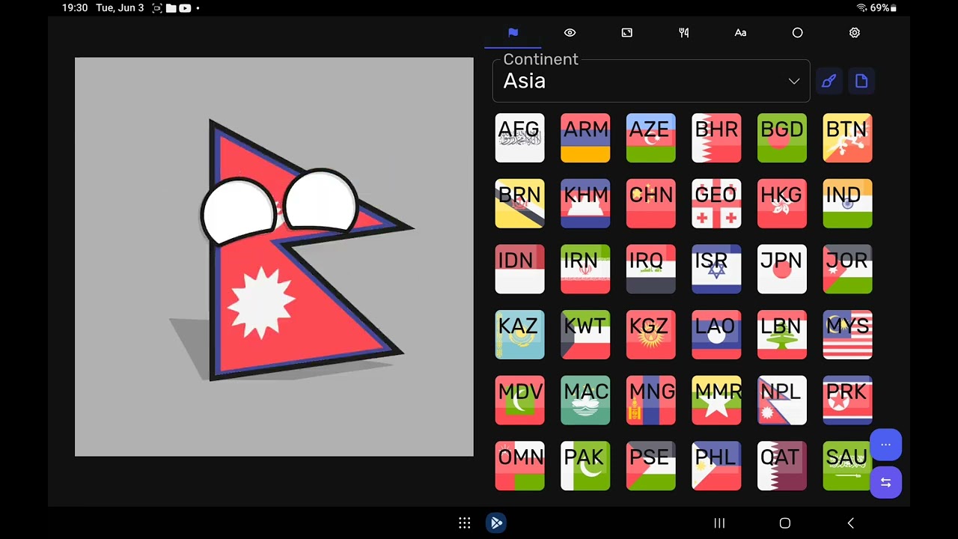The width and height of the screenshot is (958, 539).
Task: Choose the AZE Azerbaijan flag tile
Action: click(651, 138)
